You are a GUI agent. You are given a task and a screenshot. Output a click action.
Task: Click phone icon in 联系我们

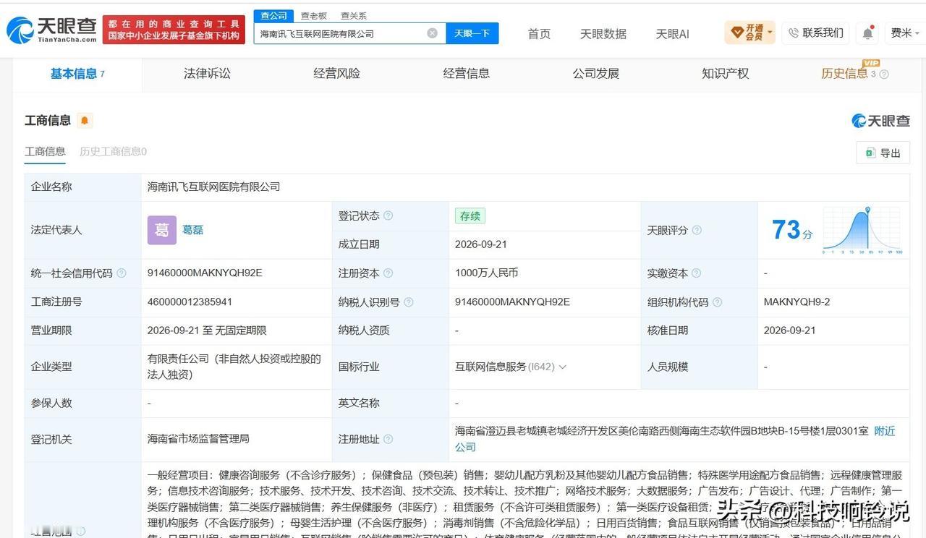[794, 33]
